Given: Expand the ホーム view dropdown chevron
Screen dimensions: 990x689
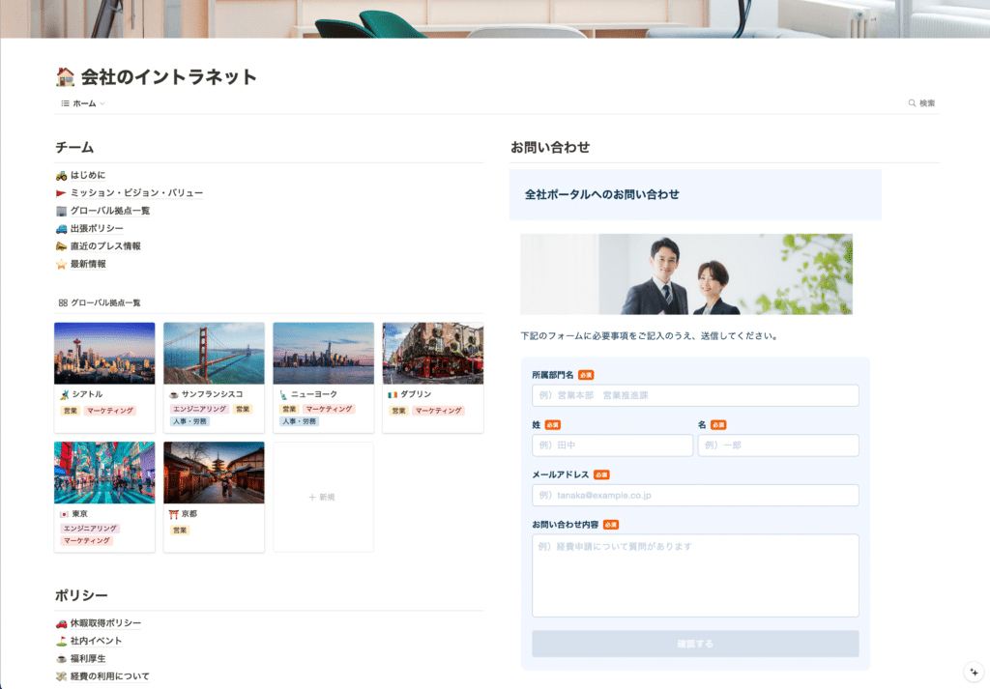Looking at the screenshot, I should pos(101,101).
